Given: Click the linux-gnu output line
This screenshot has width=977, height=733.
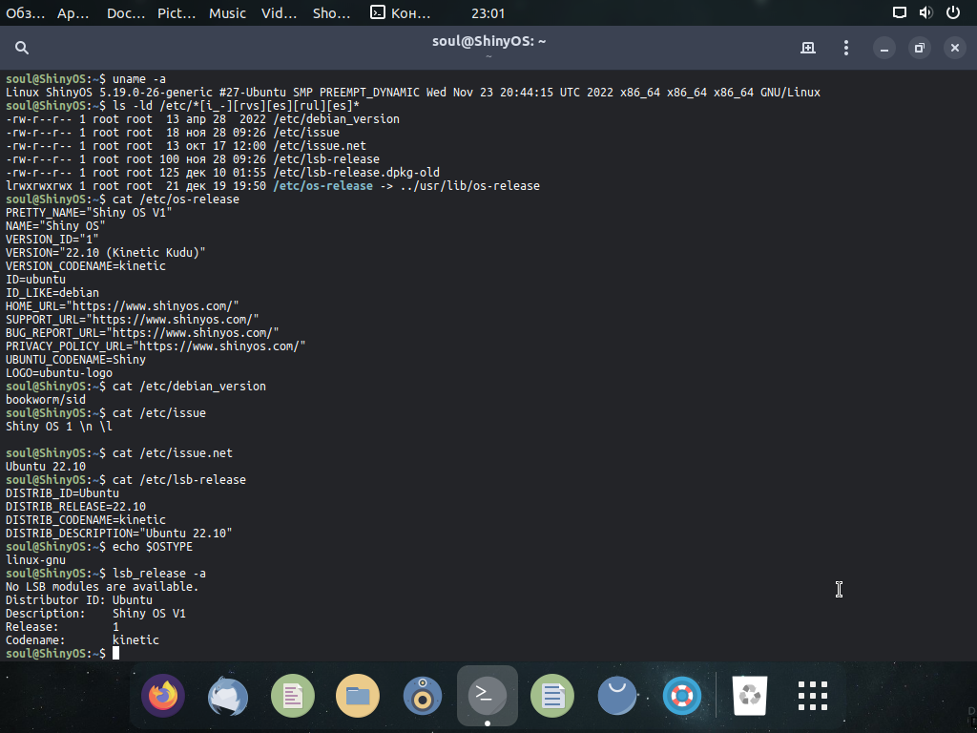Looking at the screenshot, I should [35, 559].
